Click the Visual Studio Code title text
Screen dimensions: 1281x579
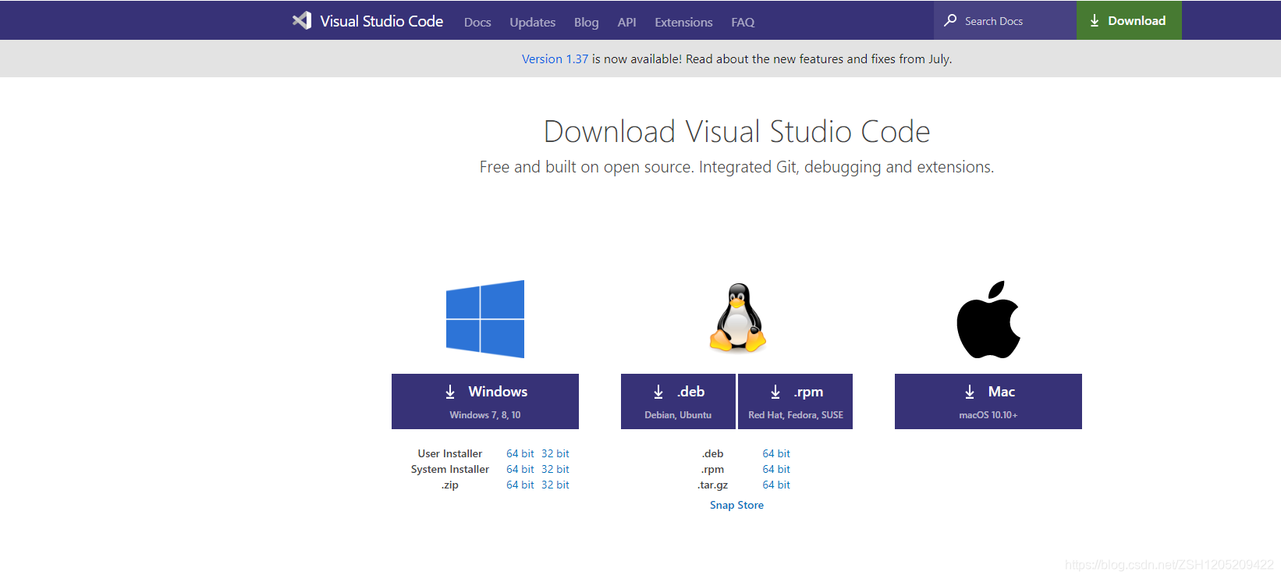pos(381,21)
